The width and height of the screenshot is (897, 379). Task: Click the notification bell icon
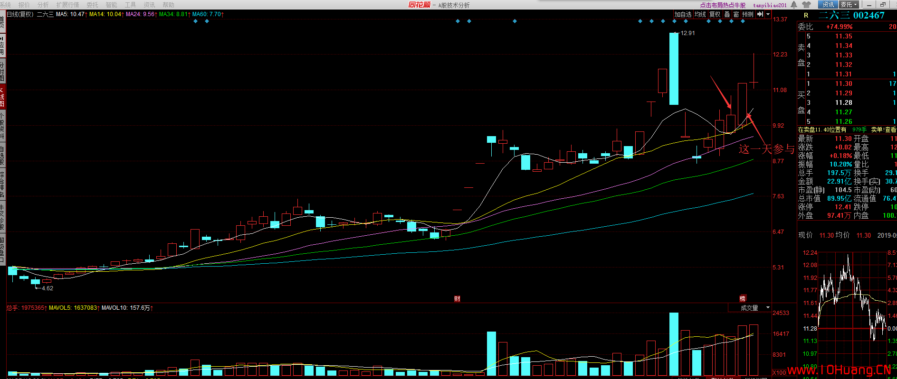794,5
